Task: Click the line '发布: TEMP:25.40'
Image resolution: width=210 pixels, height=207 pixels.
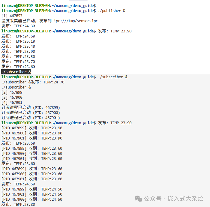Action: [x=18, y=46]
